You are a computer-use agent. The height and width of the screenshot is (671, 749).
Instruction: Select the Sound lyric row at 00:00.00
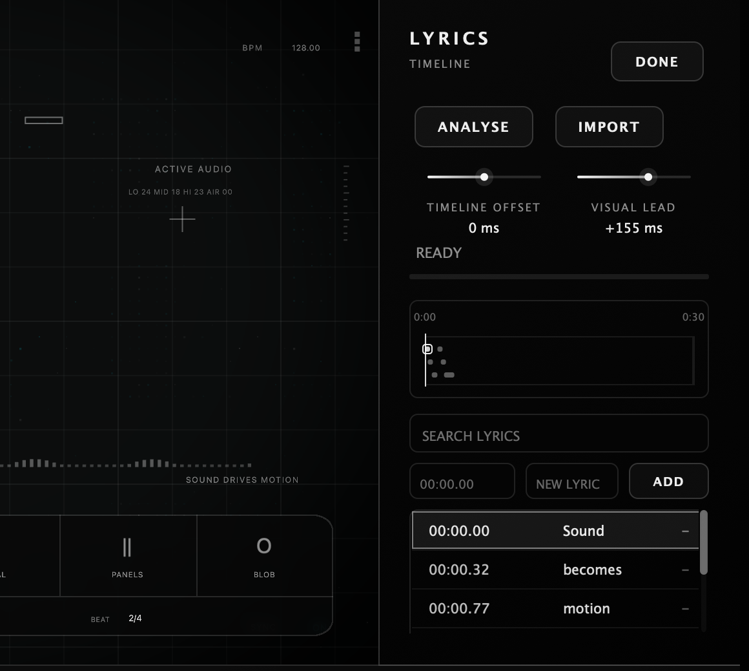555,530
